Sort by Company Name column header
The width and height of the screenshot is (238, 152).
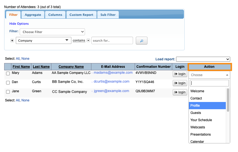71,67
